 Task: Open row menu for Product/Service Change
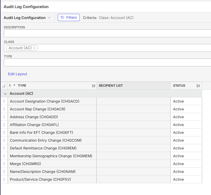pos(4,179)
